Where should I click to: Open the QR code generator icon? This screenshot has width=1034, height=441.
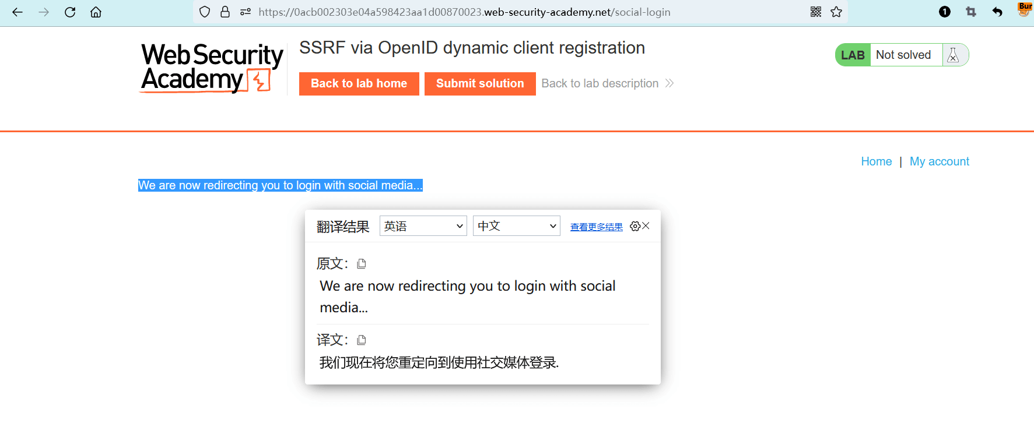816,12
